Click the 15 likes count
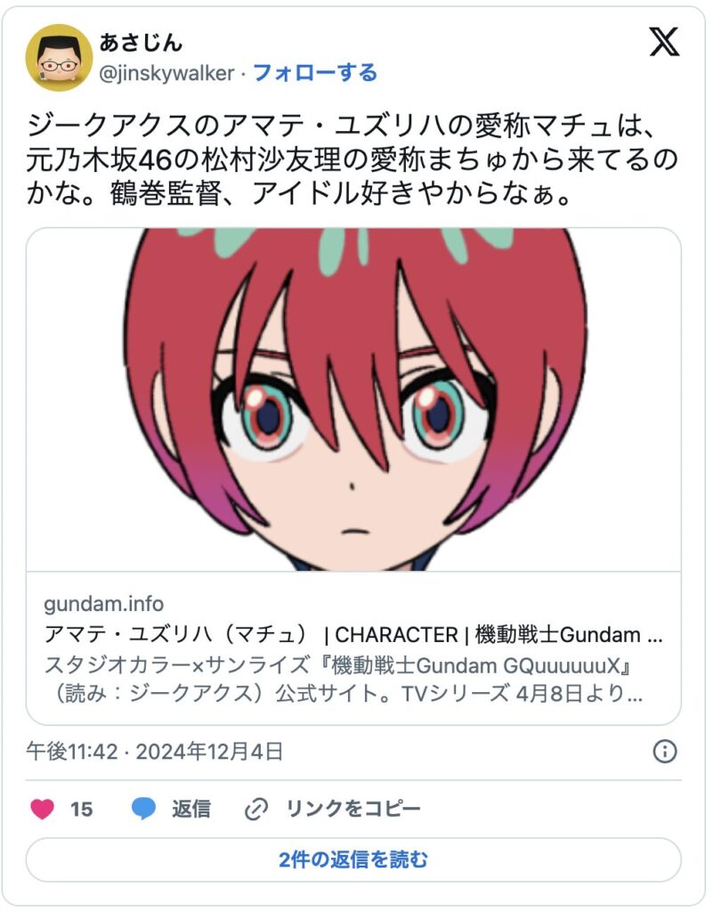The width and height of the screenshot is (713, 912). click(81, 809)
